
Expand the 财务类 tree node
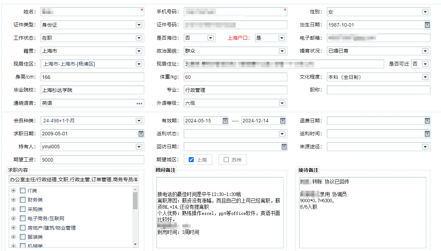pos(14,200)
